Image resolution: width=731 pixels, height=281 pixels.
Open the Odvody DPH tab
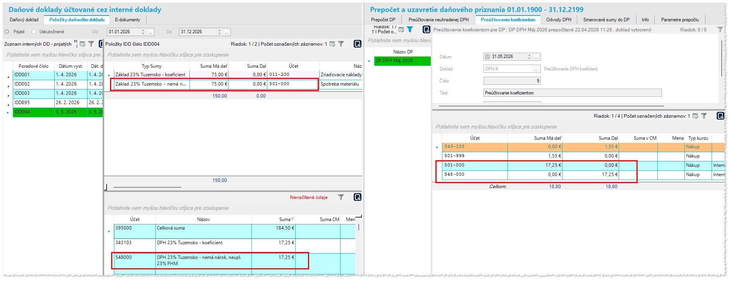tap(558, 20)
